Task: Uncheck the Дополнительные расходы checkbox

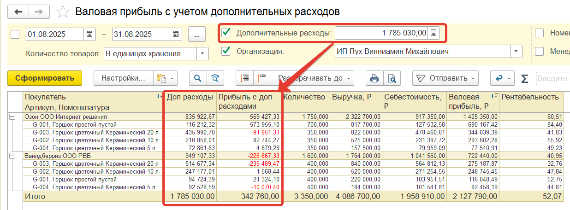Action: (x=226, y=33)
